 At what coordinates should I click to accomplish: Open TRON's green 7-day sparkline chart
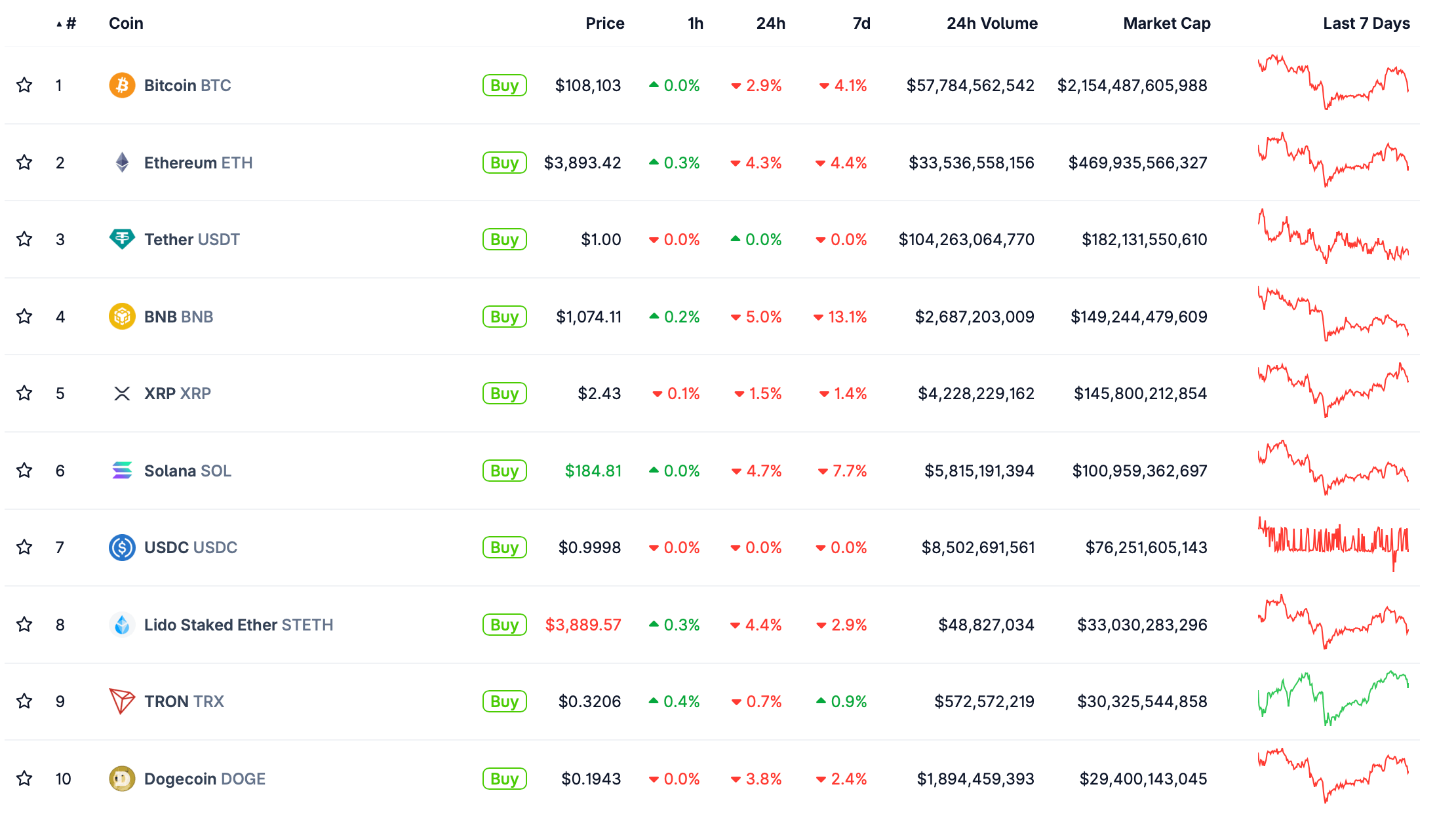tap(1333, 699)
